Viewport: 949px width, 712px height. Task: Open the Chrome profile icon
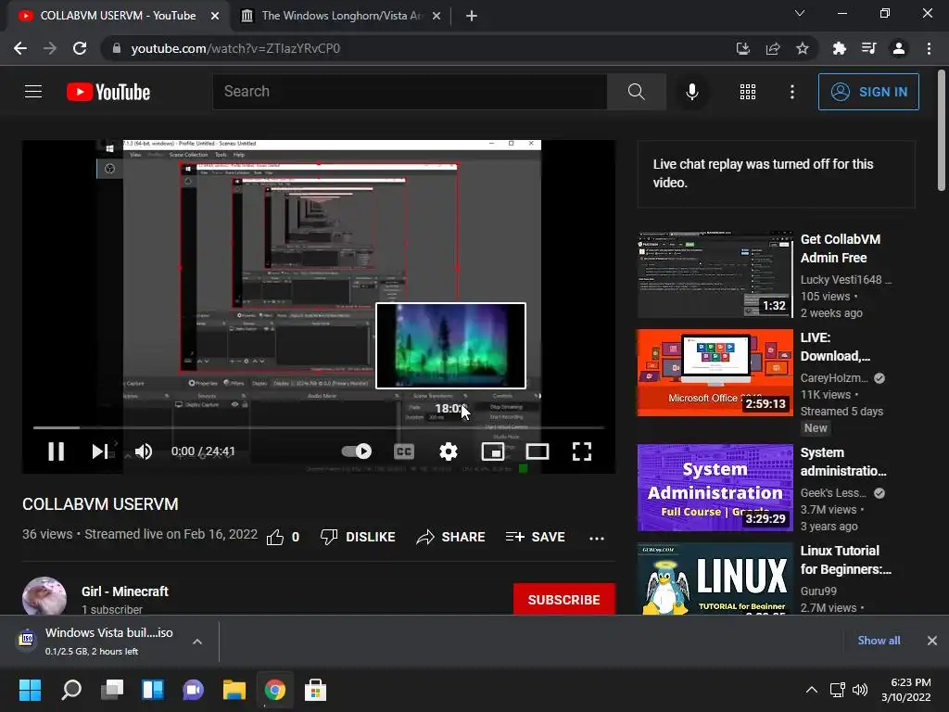pyautogui.click(x=899, y=48)
